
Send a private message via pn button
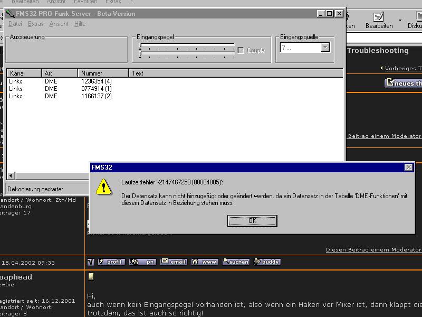point(143,262)
